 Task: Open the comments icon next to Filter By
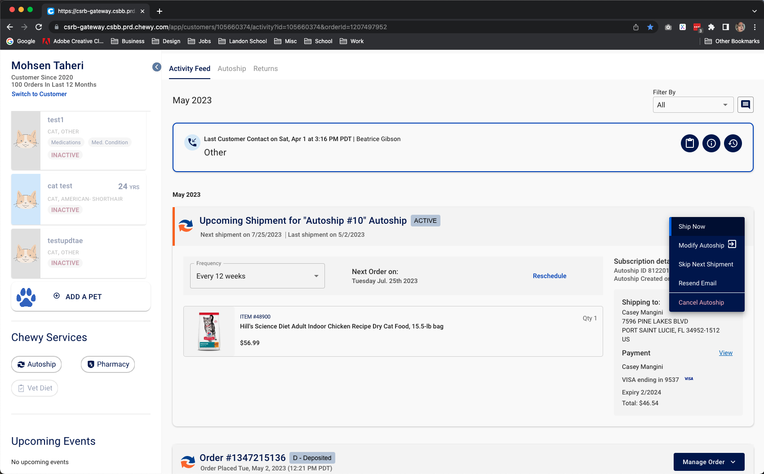(x=746, y=105)
